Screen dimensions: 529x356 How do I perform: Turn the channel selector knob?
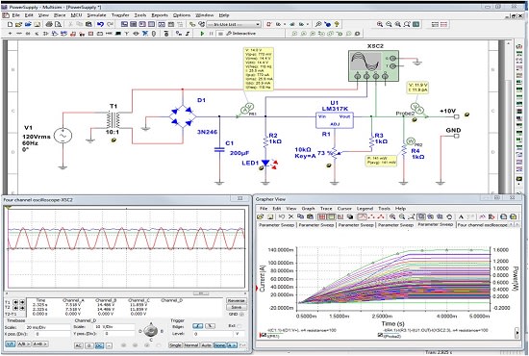(x=150, y=331)
